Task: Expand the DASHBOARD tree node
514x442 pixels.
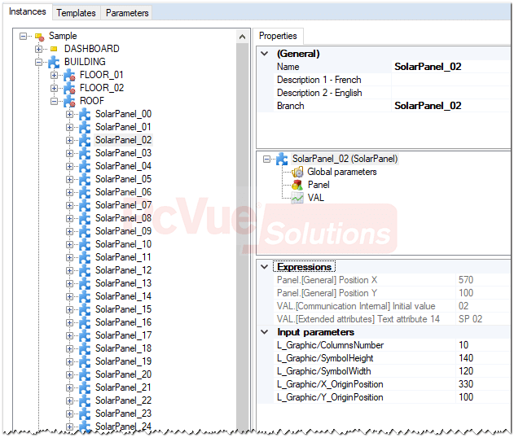Action: point(38,49)
